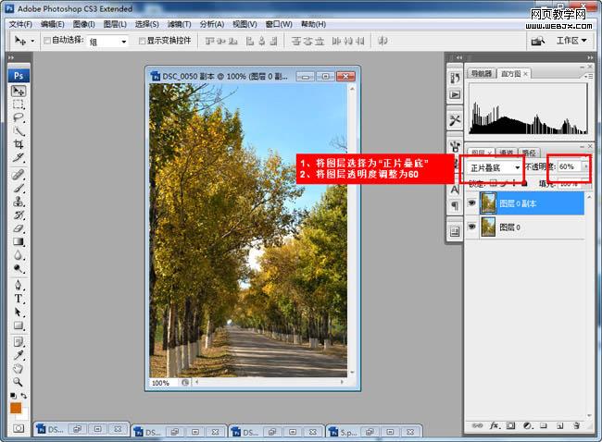Select the Hand tool
This screenshot has width=602, height=442.
pyautogui.click(x=18, y=368)
